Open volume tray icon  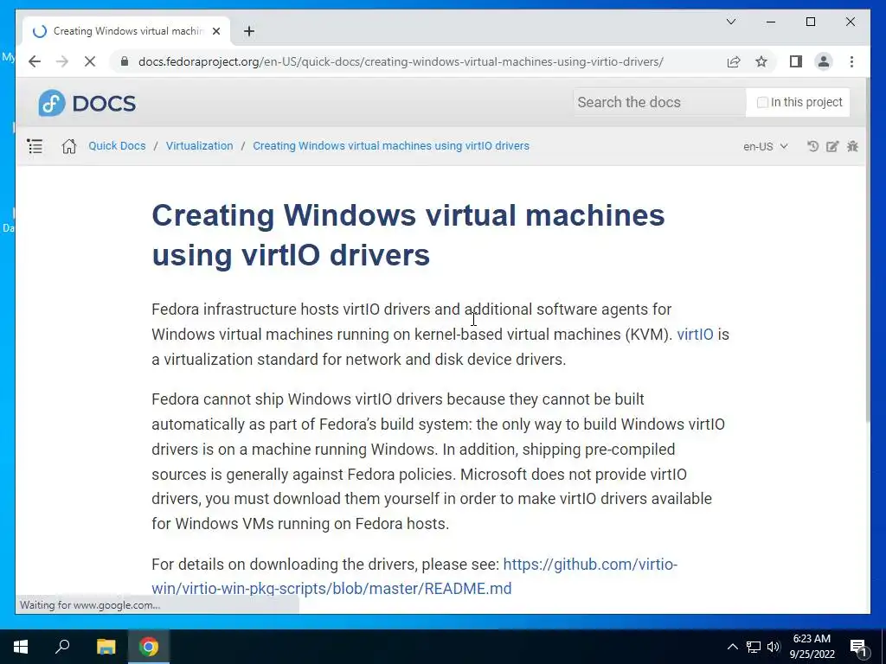point(774,647)
